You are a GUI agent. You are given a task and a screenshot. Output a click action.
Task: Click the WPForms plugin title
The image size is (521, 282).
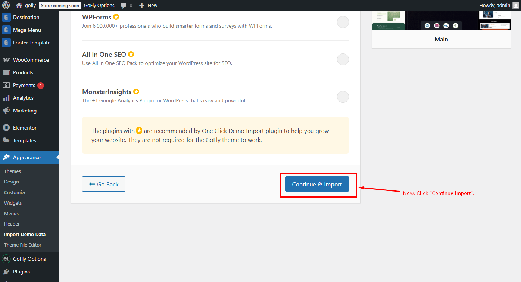[x=96, y=17]
